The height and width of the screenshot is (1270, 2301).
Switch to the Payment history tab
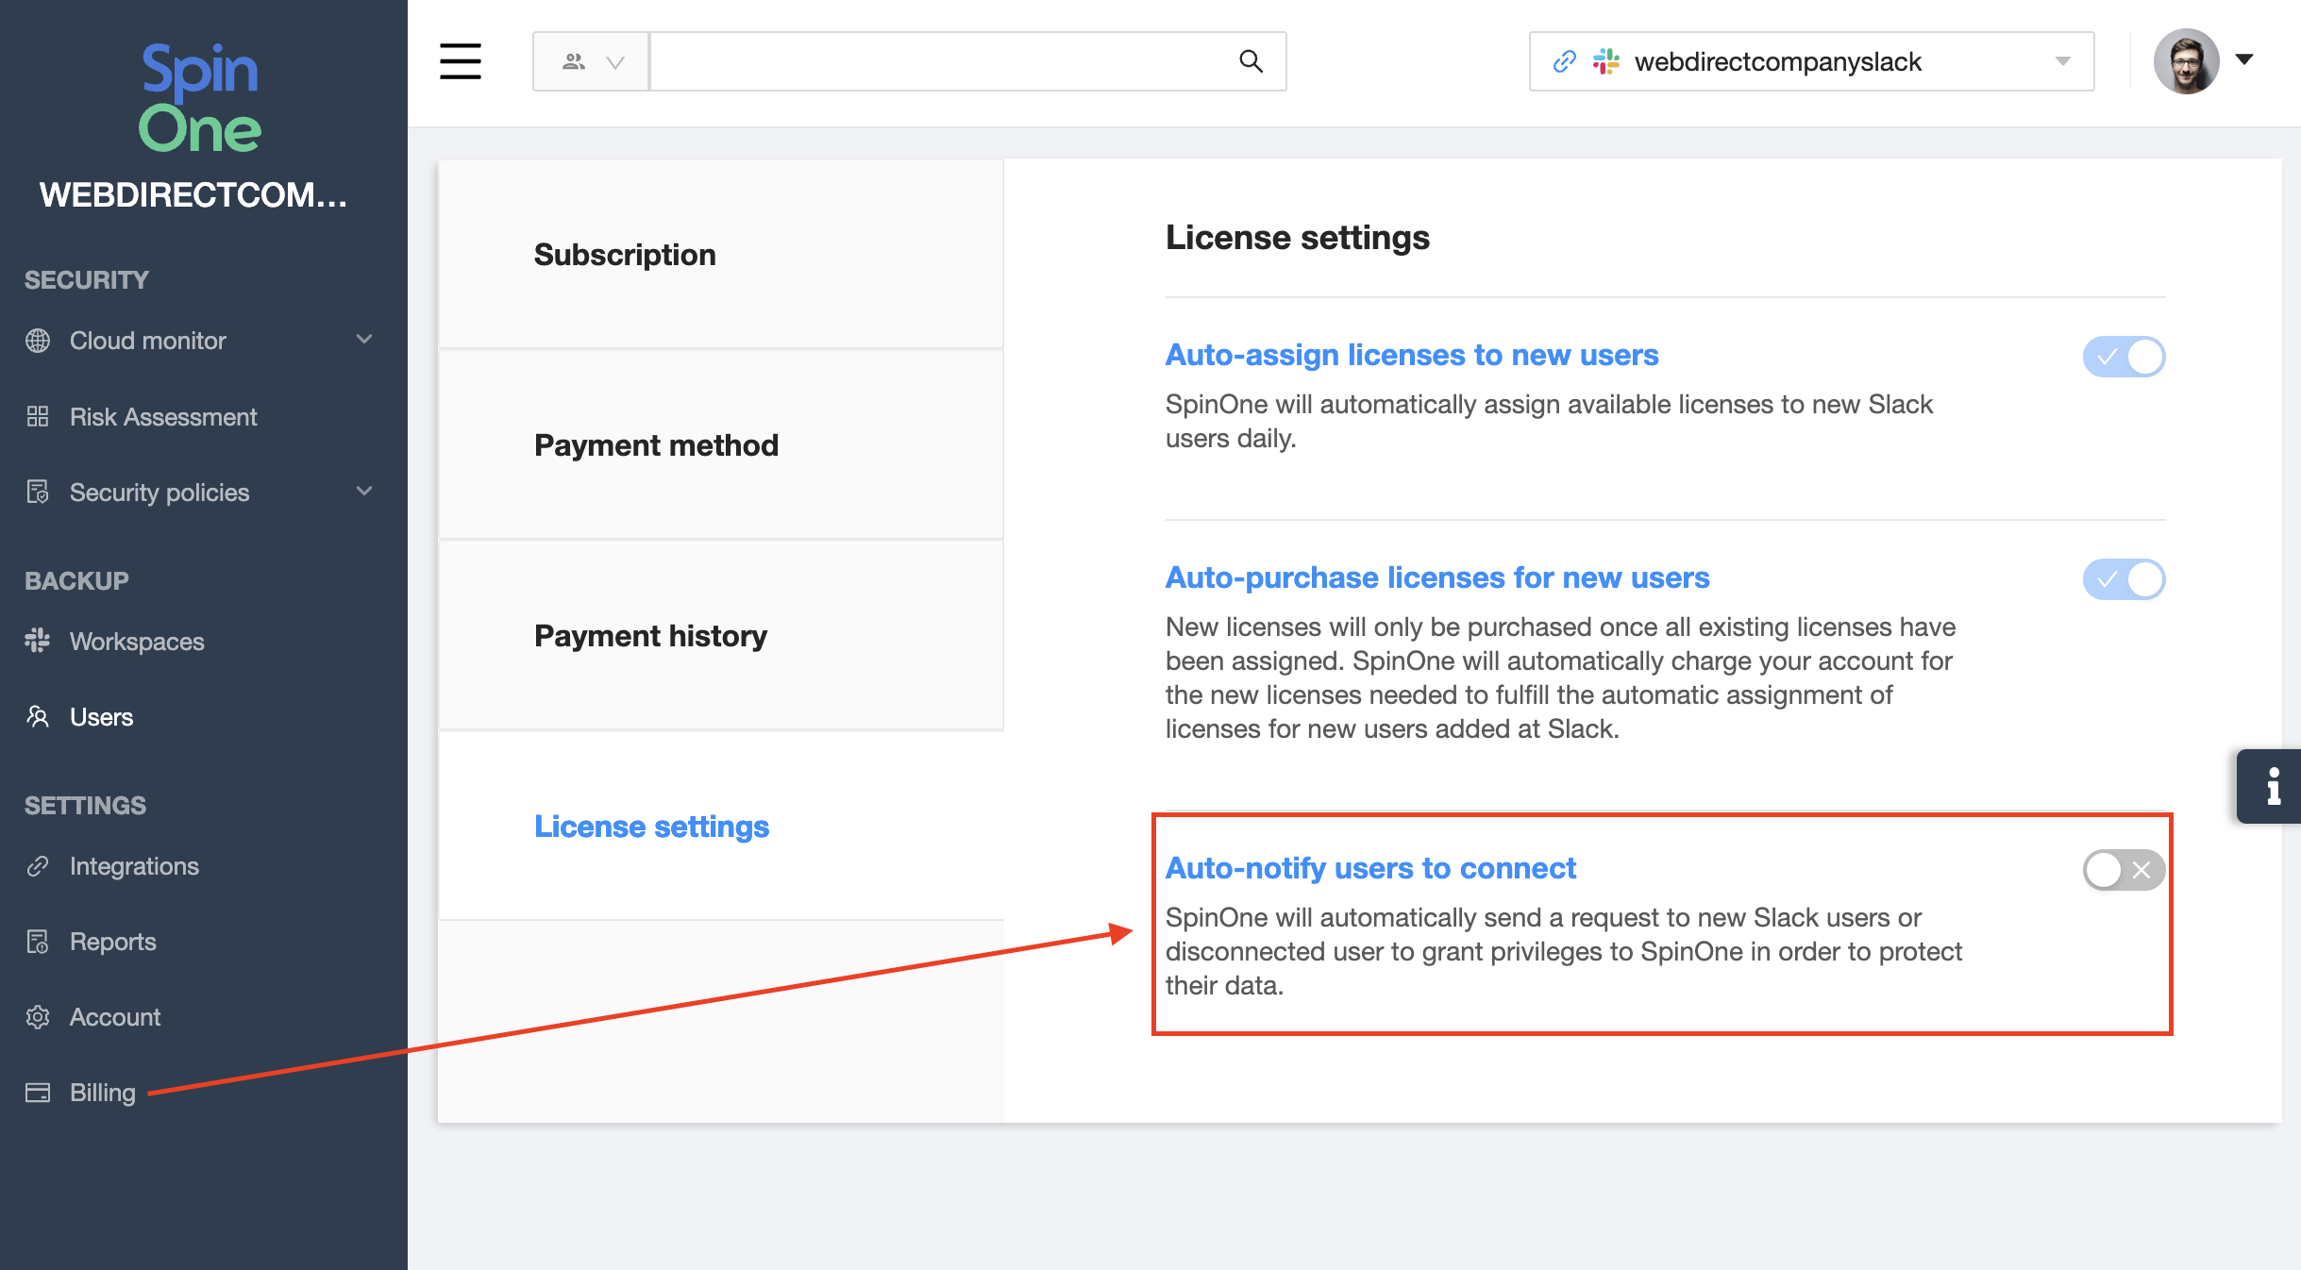(x=650, y=636)
